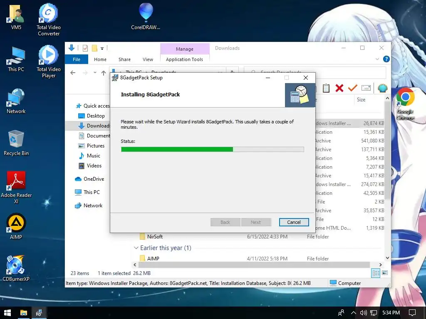Show hidden system tray icons
This screenshot has width=426, height=319.
tap(353, 313)
